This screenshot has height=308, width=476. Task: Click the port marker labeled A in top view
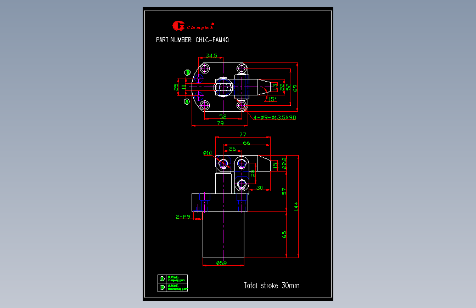pos(187,101)
